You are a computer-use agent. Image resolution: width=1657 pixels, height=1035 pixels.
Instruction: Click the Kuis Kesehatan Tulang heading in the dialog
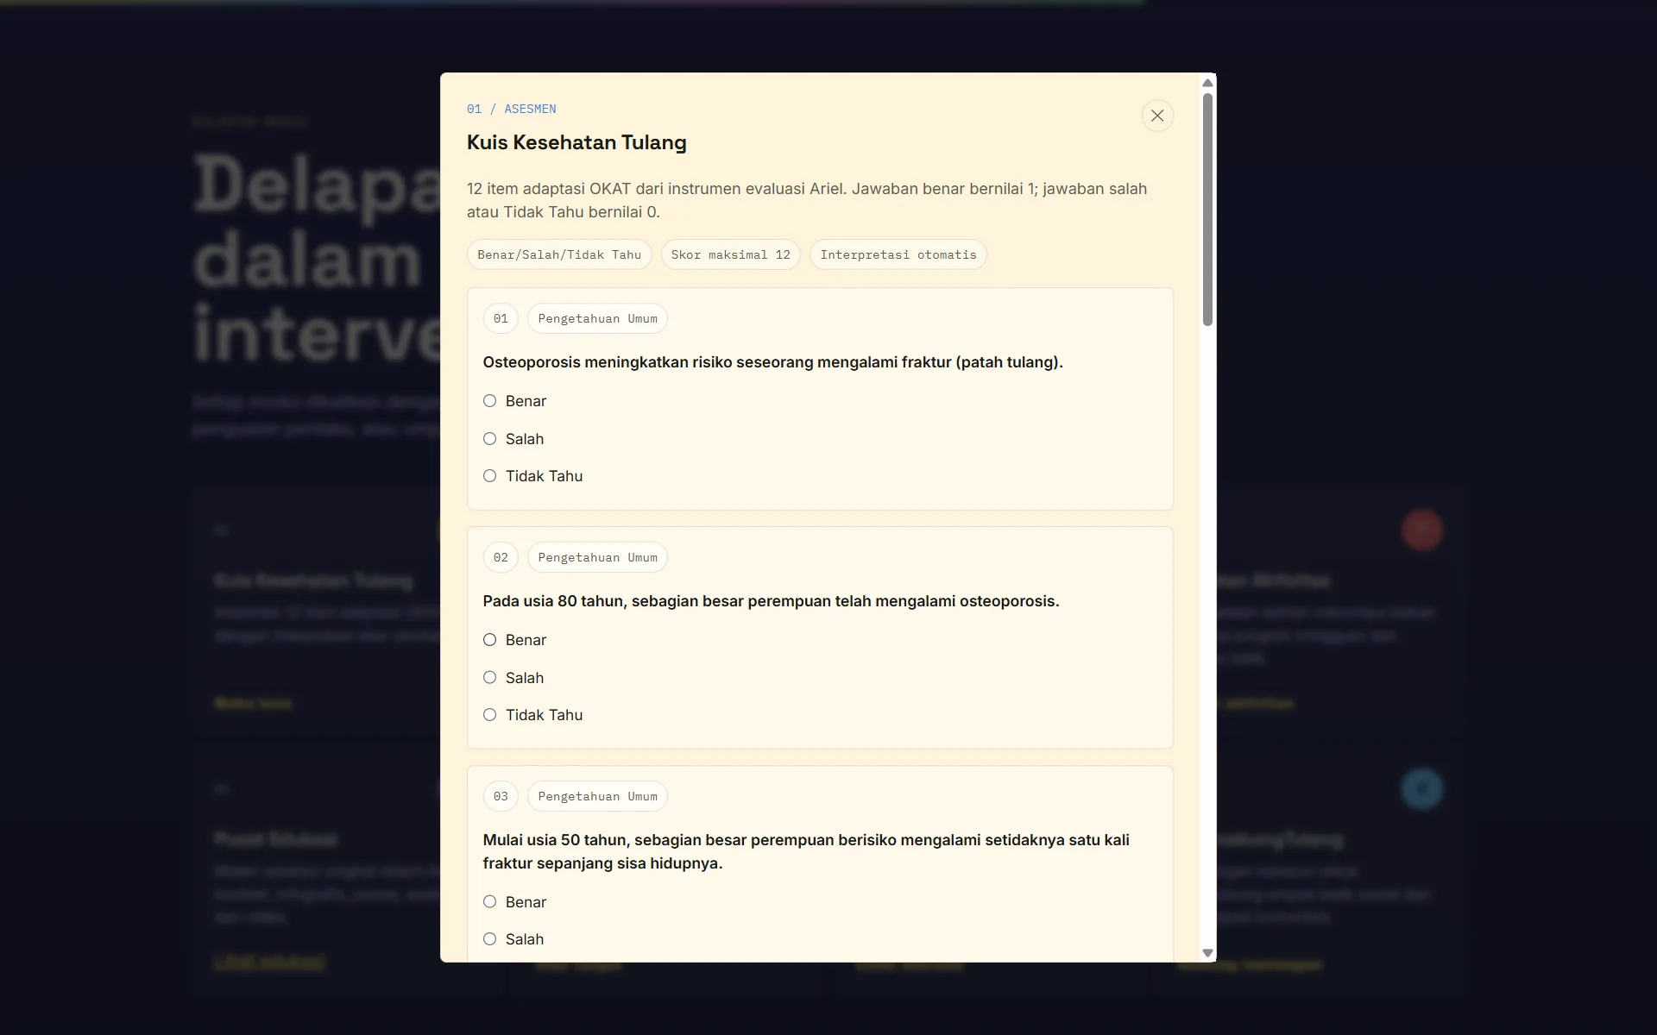tap(576, 142)
